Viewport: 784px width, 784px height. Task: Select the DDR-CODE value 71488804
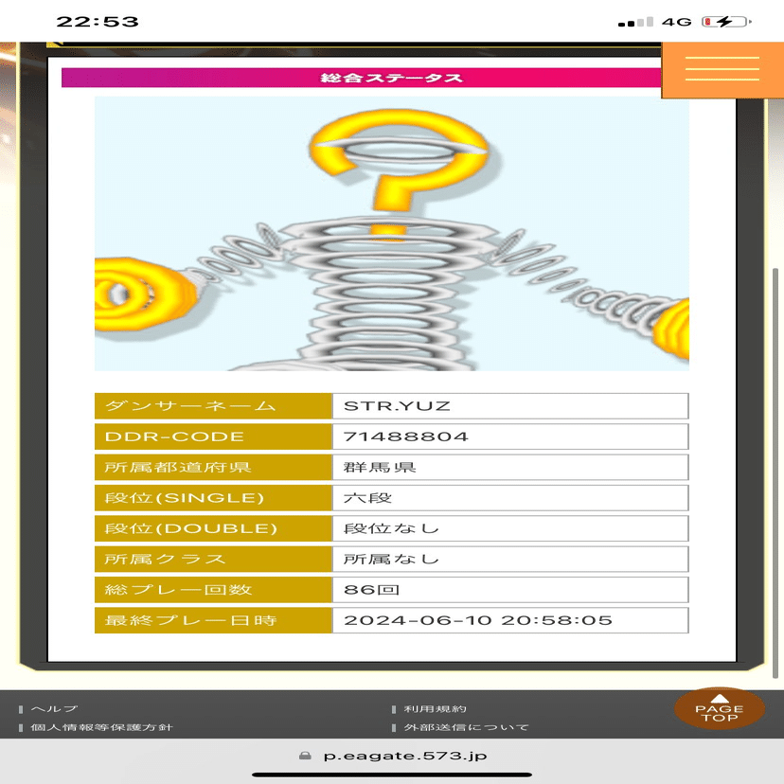pos(406,437)
